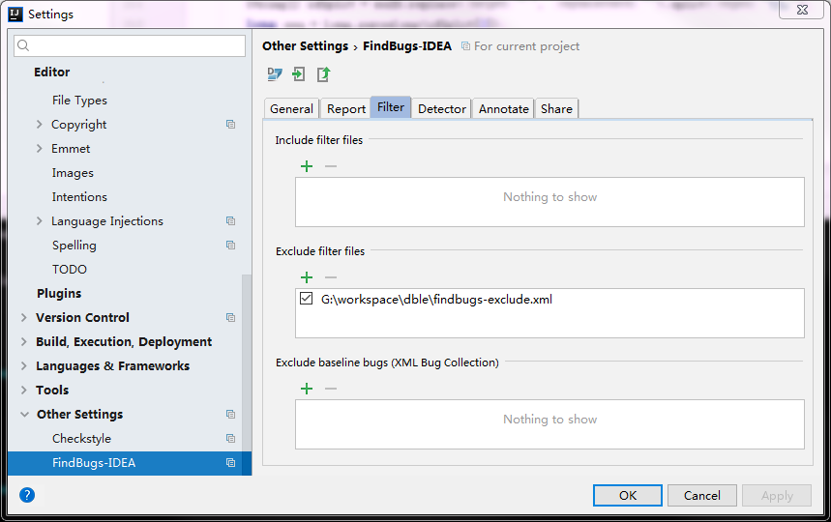Remove the selected exclude filter file

pyautogui.click(x=331, y=277)
